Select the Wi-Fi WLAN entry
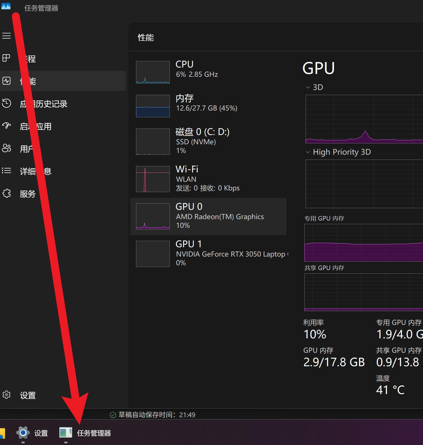The width and height of the screenshot is (423, 445). [x=208, y=179]
